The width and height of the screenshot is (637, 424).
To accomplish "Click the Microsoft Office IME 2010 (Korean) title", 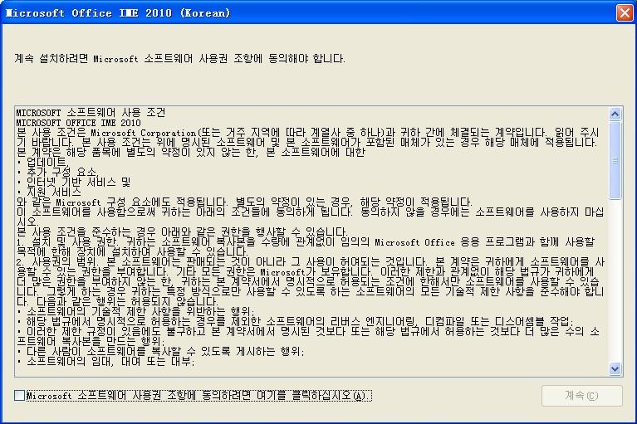I will pyautogui.click(x=118, y=13).
